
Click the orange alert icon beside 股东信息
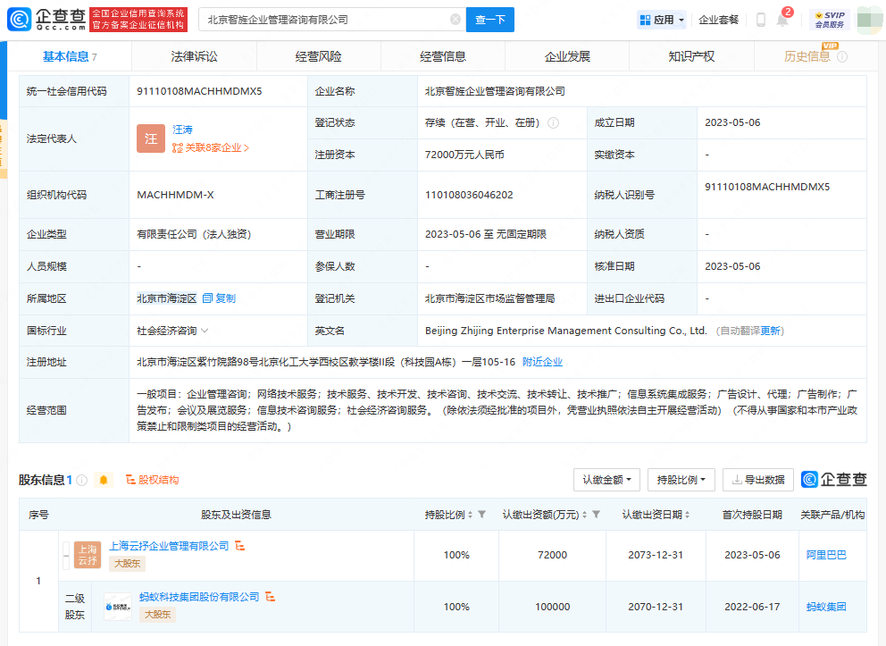(103, 479)
